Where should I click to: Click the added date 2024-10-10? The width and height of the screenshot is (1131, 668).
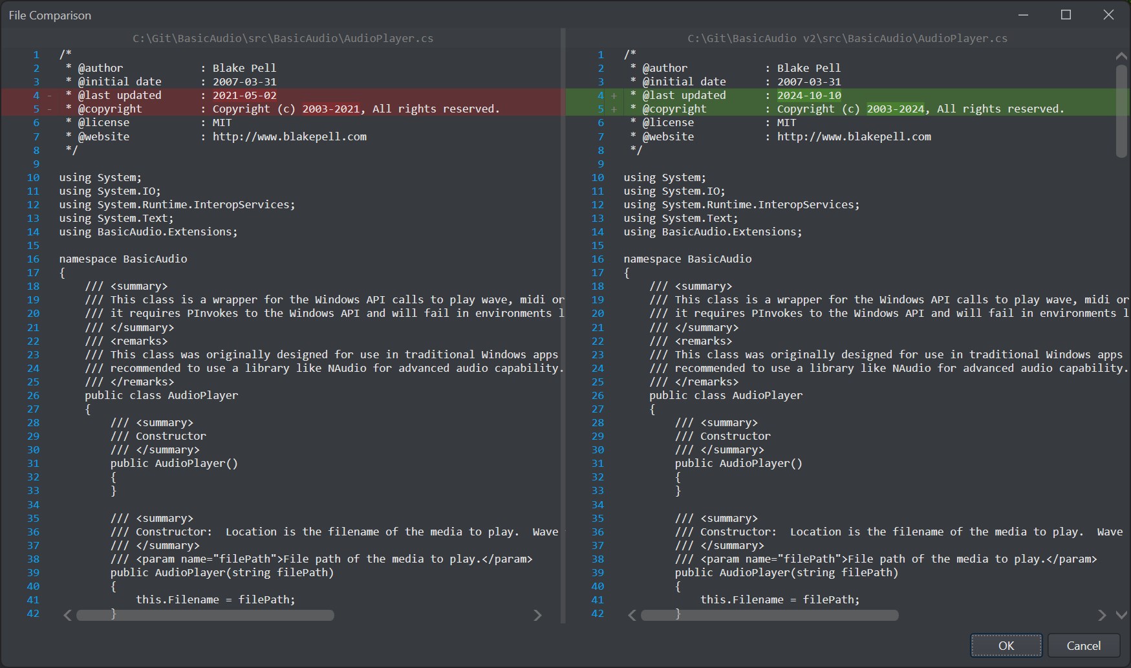(809, 95)
